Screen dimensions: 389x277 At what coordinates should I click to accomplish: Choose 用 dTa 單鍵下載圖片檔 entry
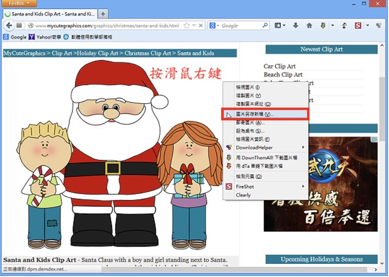pyautogui.click(x=266, y=166)
